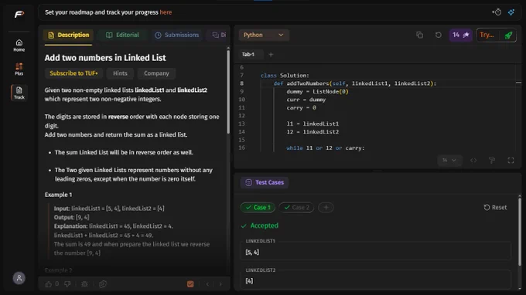Click the format paint-roller icon below editor
Screen dimensions: 526x295
tap(492, 161)
